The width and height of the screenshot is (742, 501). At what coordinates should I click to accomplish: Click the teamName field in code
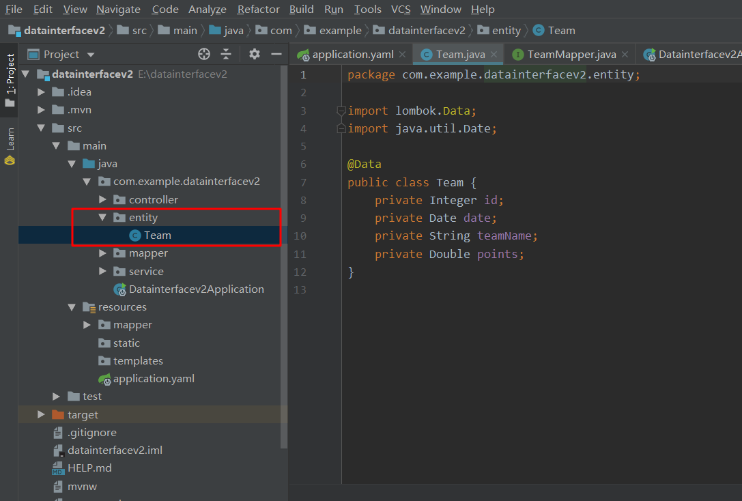[x=504, y=236]
